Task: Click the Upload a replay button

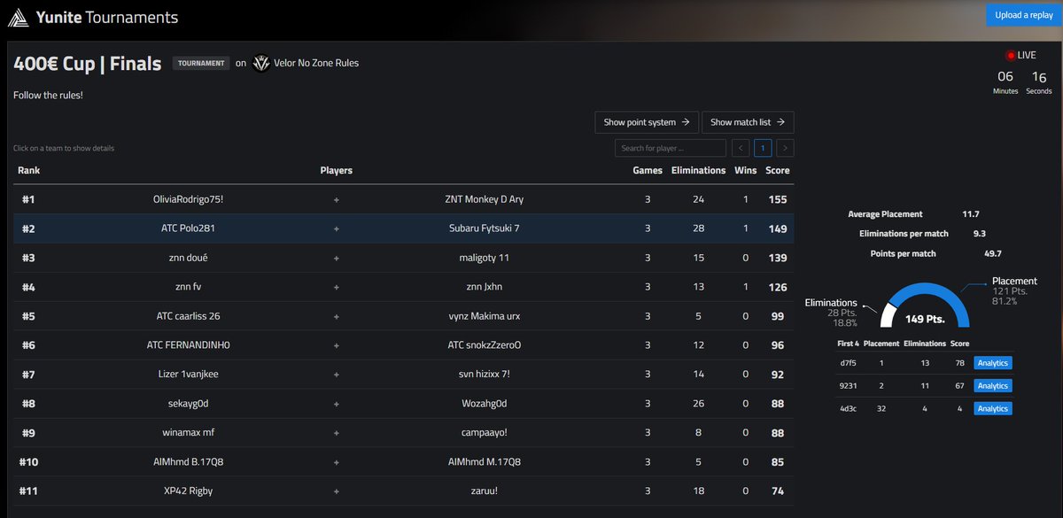Action: [1024, 15]
